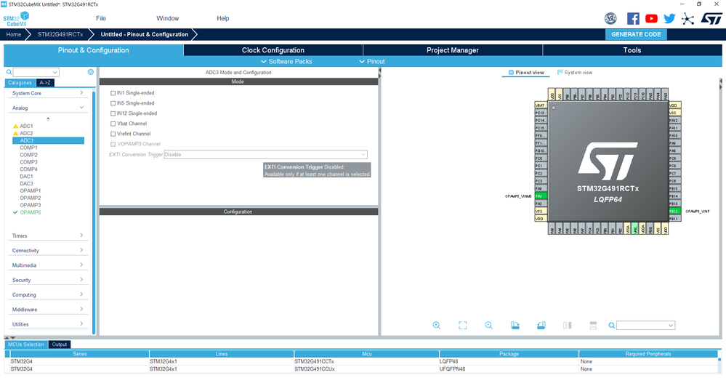Fit chip view to the window
Image resolution: width=726 pixels, height=378 pixels.
point(462,325)
